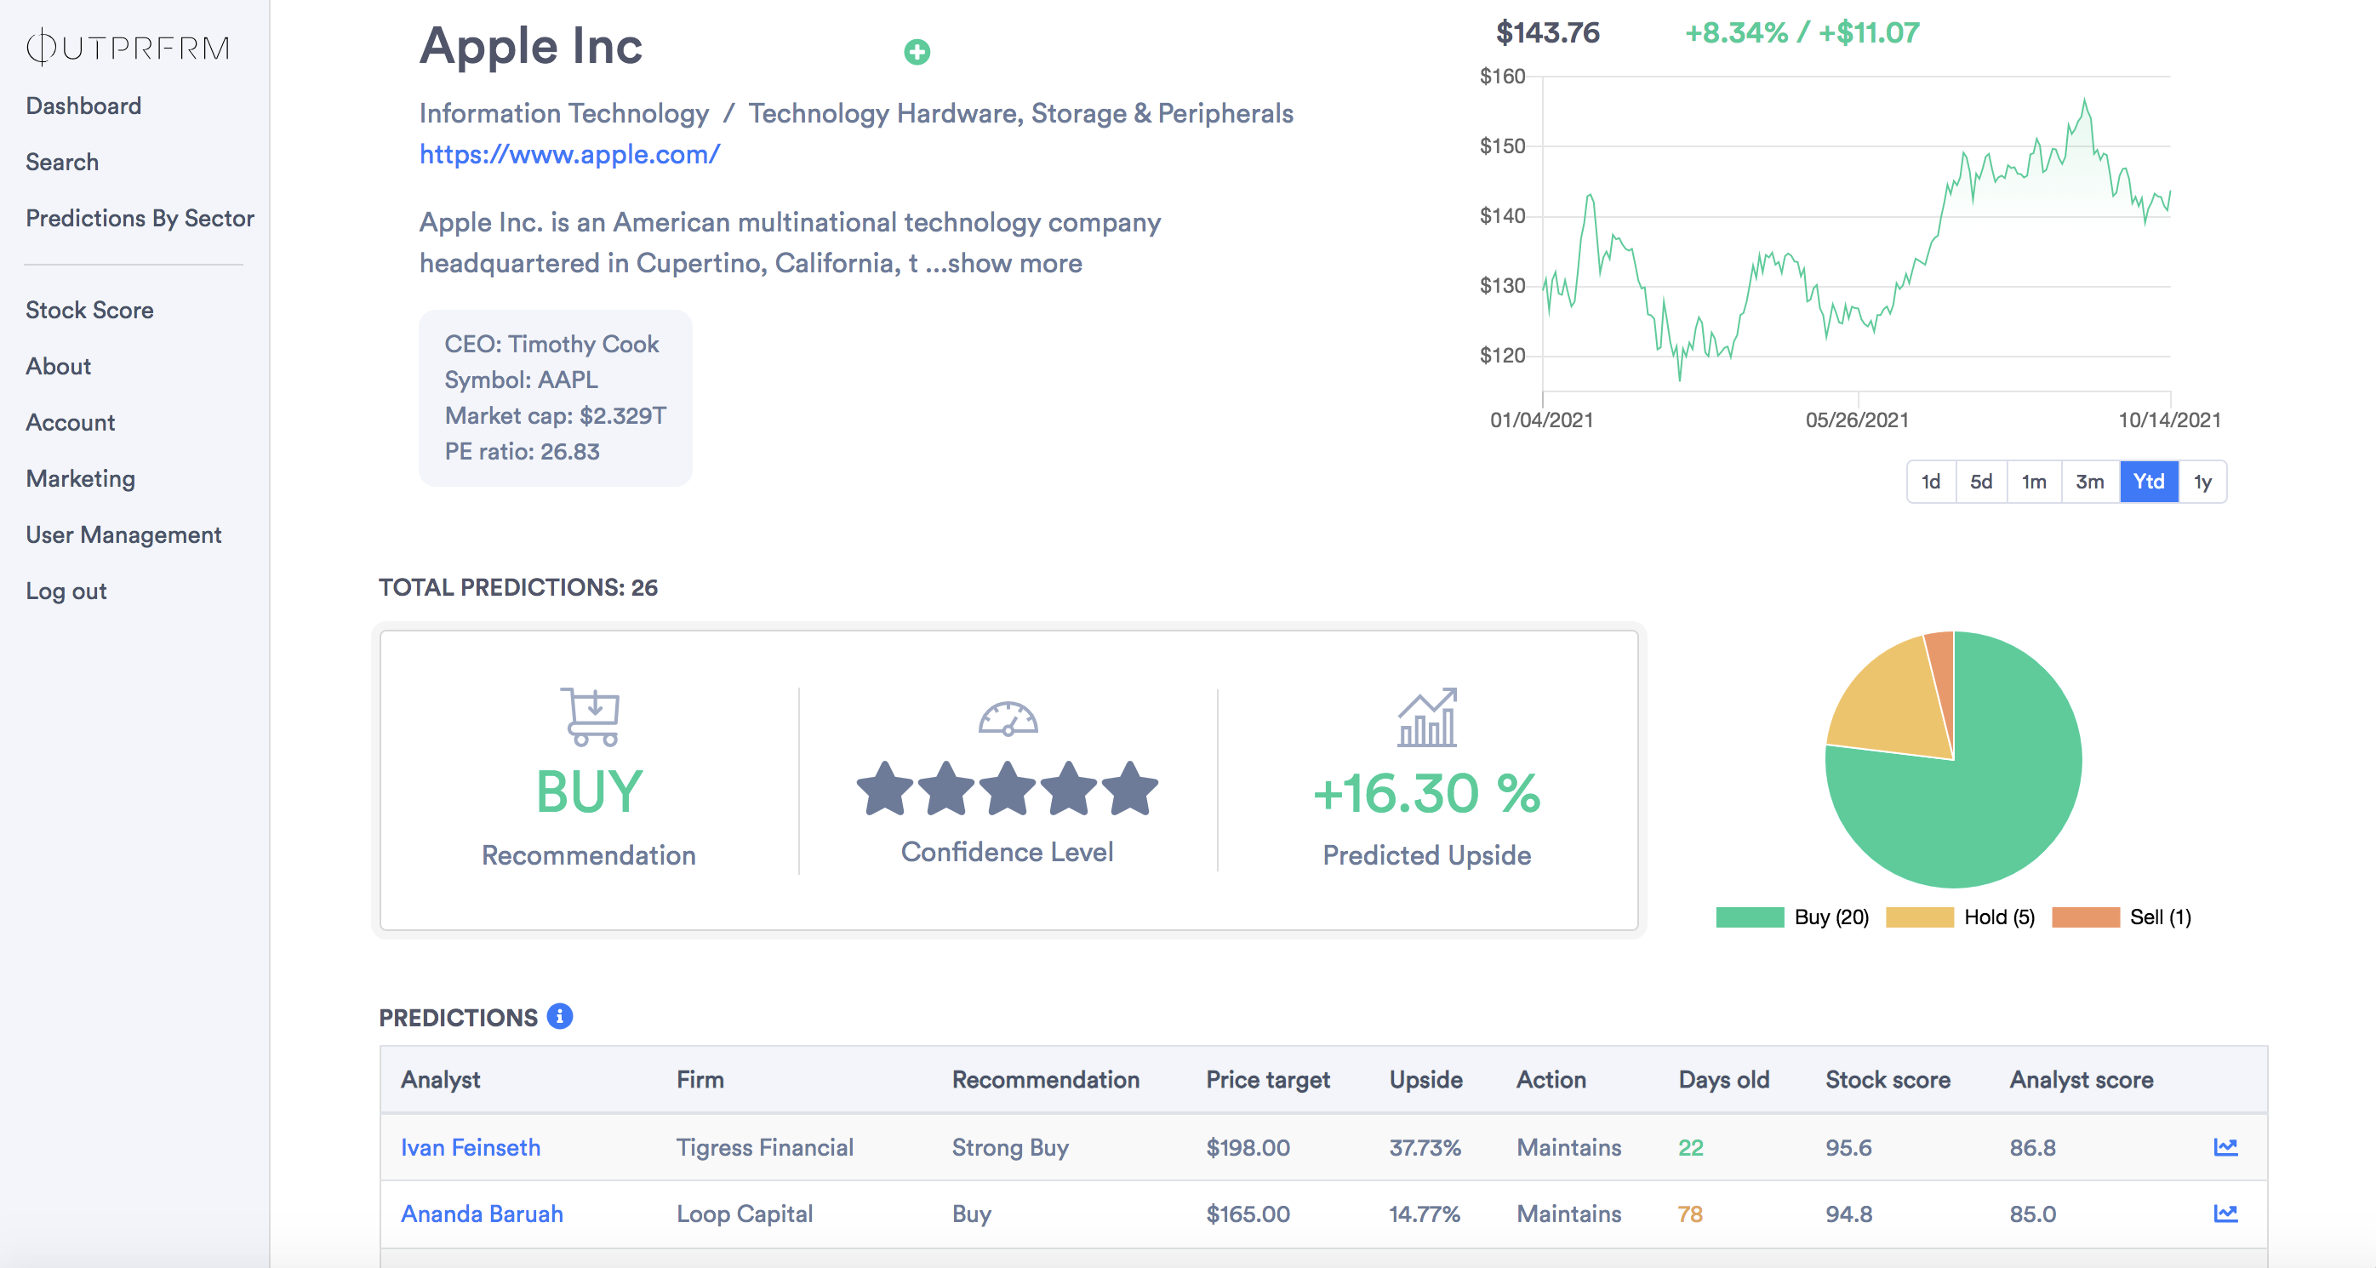Viewport: 2376px width, 1268px height.
Task: Open the About page
Action: [x=58, y=367]
